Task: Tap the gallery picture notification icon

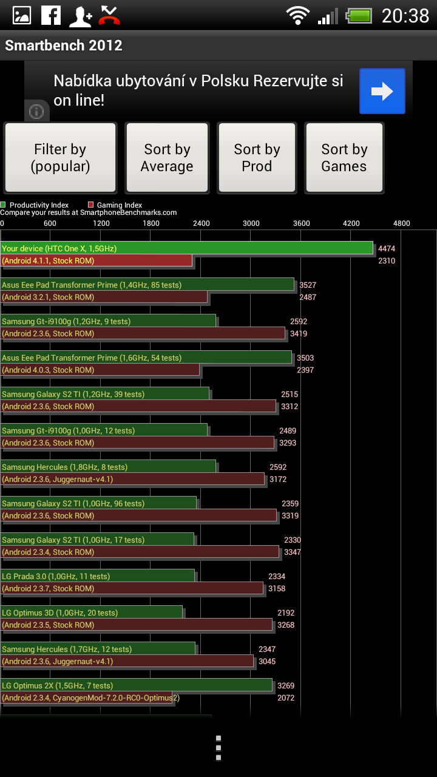Action: tap(22, 15)
